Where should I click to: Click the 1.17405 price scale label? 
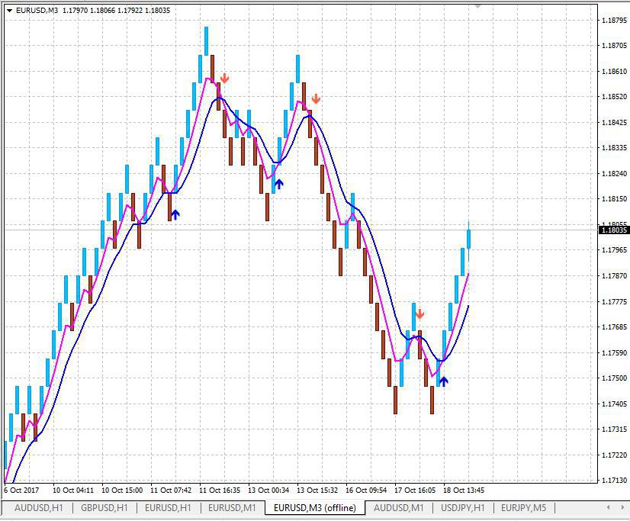pos(614,404)
